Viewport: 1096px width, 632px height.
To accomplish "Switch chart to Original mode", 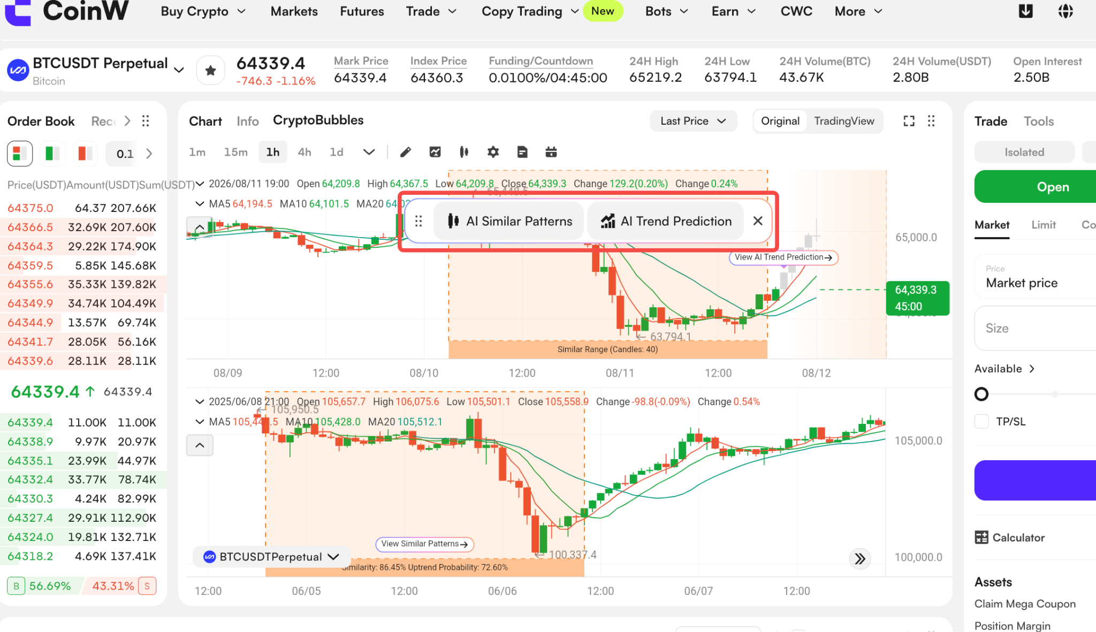I will pos(780,121).
